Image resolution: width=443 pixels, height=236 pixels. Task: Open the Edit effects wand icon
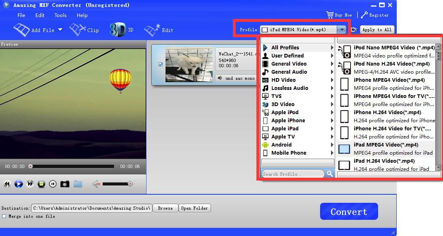click(x=152, y=30)
